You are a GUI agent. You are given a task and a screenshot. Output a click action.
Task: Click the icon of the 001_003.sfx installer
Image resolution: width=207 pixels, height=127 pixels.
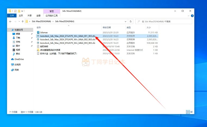pos(38,36)
